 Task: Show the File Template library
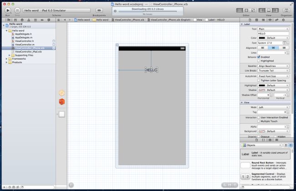coord(256,140)
